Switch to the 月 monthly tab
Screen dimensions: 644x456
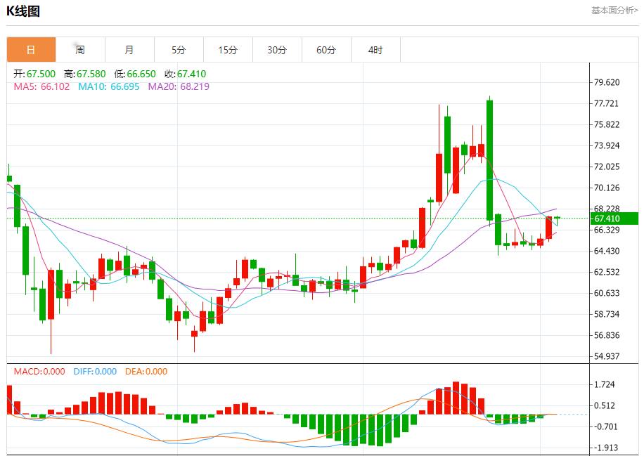tap(129, 50)
